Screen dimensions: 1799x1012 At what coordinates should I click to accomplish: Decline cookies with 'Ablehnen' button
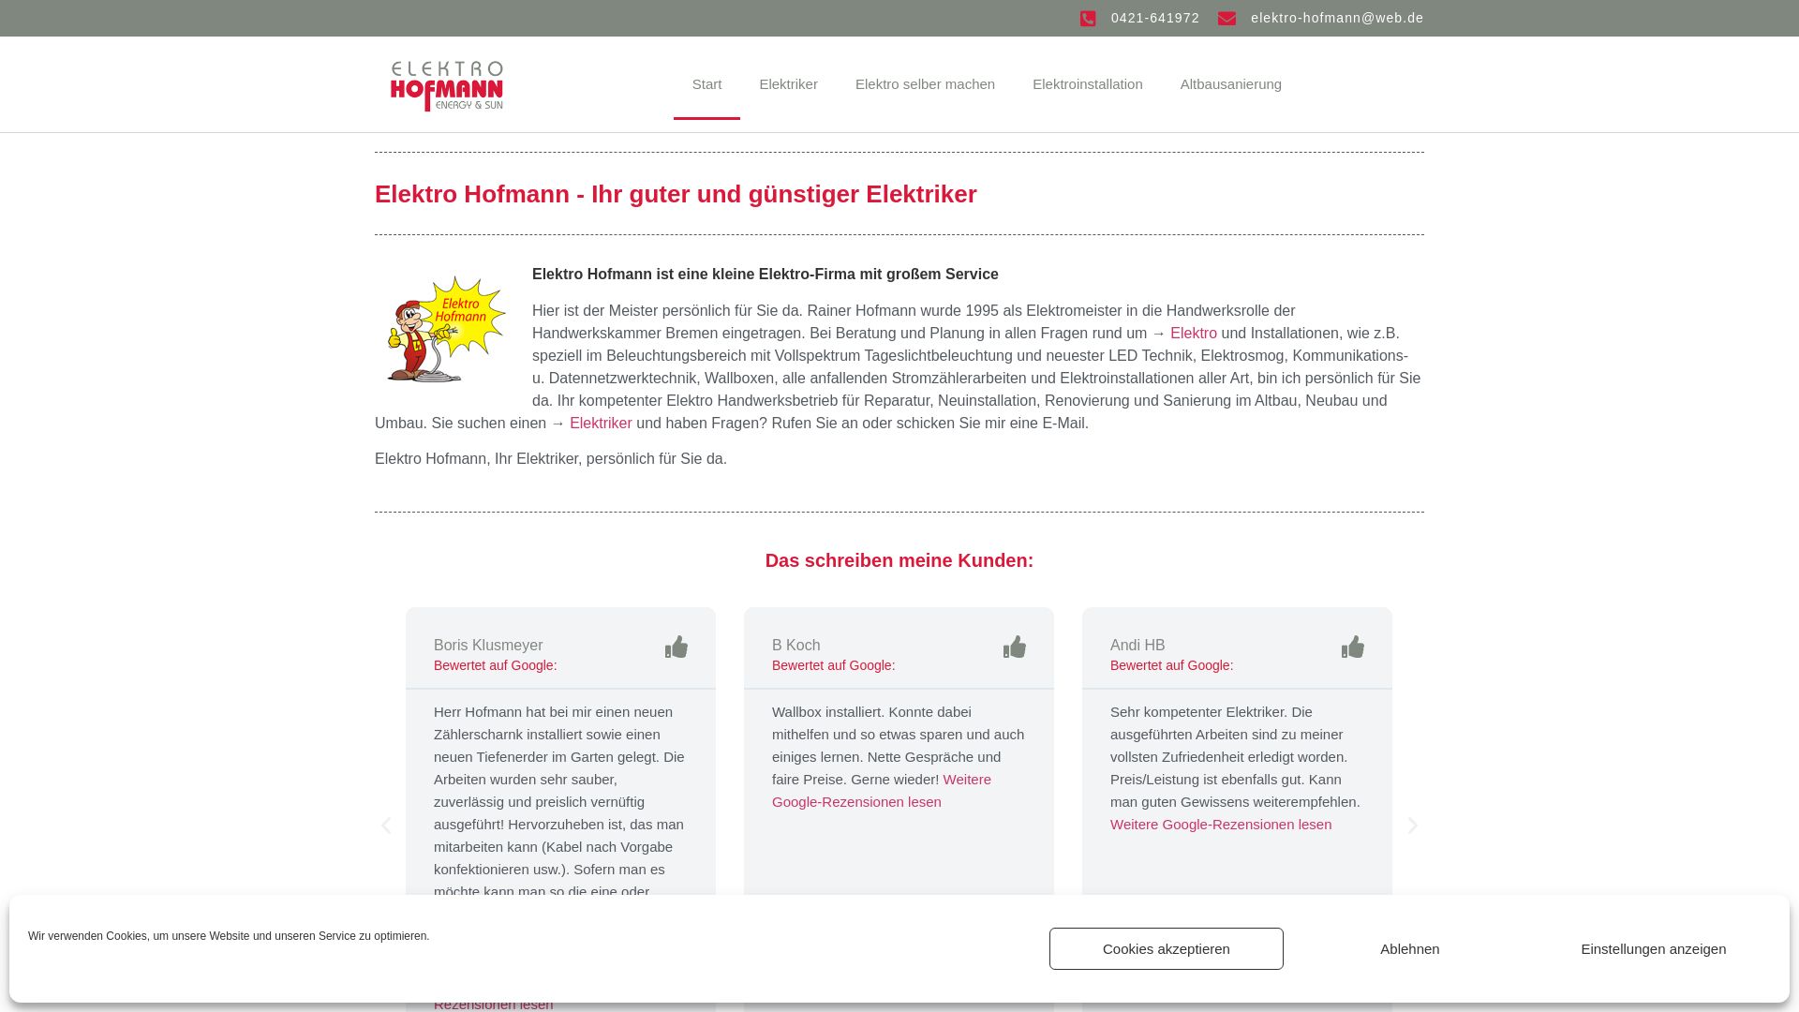[x=1409, y=948]
